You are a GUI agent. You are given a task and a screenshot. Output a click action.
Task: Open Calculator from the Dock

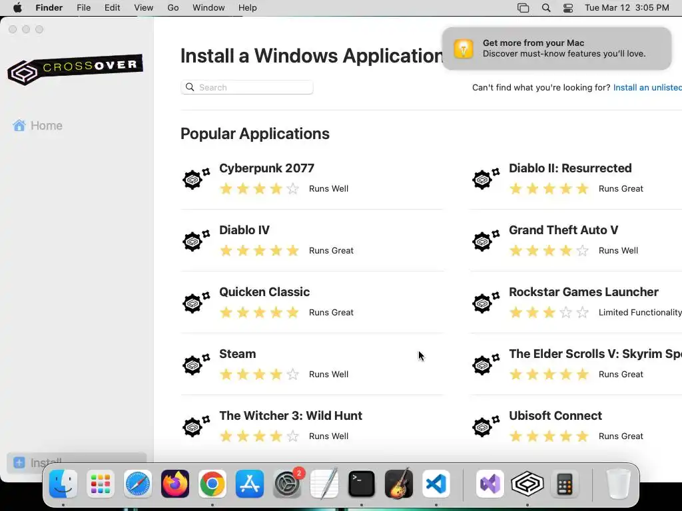565,484
